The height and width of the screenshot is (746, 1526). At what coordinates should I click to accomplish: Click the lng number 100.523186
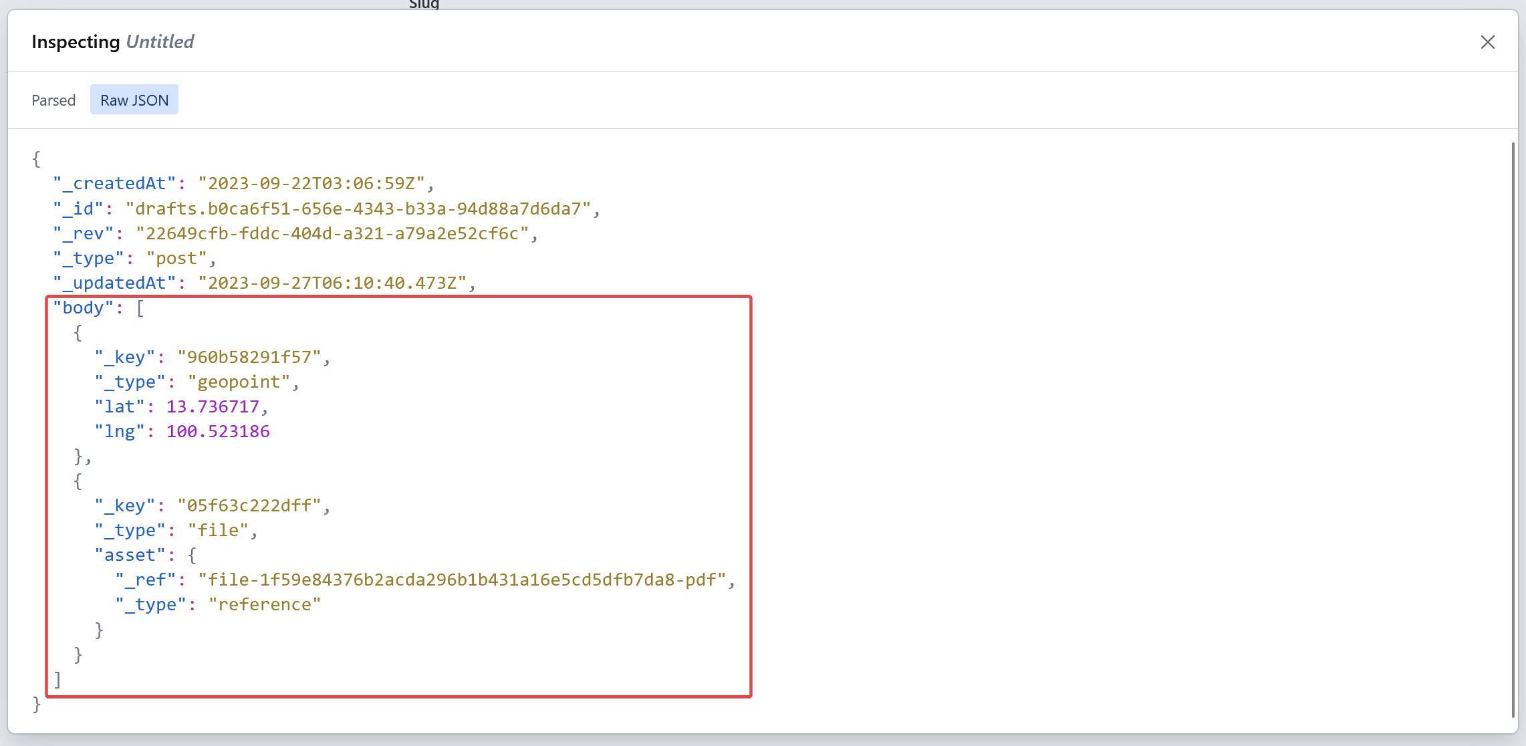pyautogui.click(x=218, y=432)
